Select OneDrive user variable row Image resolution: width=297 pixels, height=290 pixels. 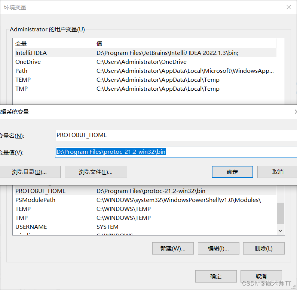coord(146,62)
